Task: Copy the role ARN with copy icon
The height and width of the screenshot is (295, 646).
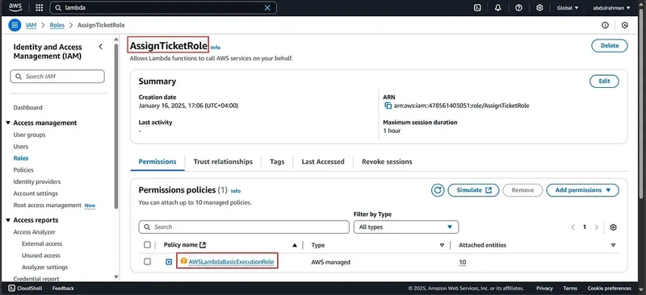Action: point(388,106)
